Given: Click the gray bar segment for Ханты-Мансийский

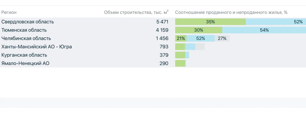Looking at the screenshot, I should click(x=200, y=47).
